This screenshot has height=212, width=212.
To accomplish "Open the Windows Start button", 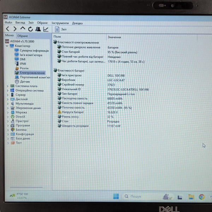I will coord(116,196).
